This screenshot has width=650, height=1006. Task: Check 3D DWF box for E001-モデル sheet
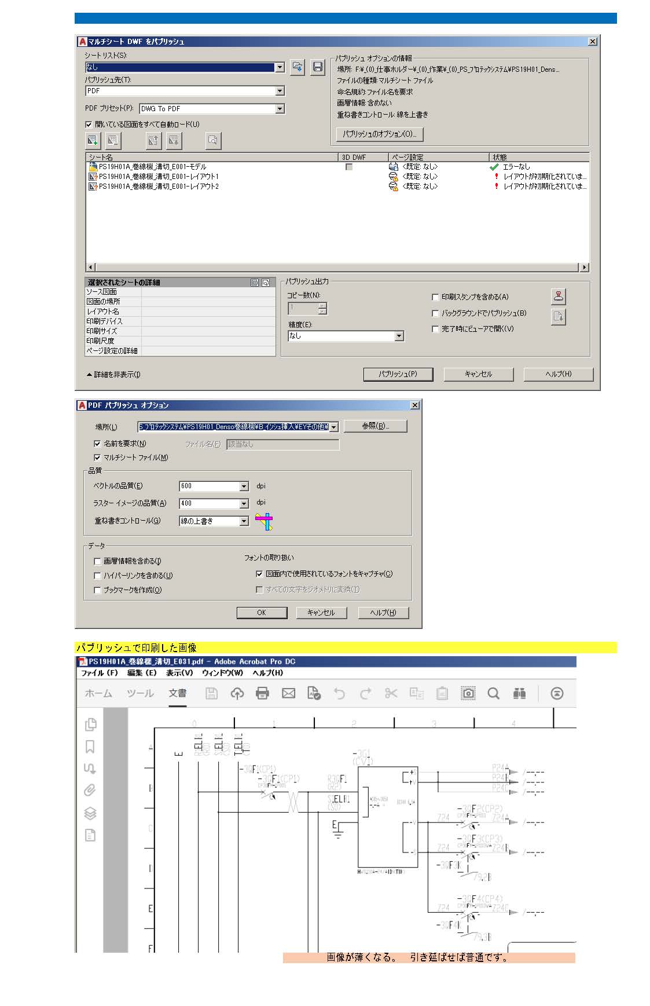click(x=348, y=167)
